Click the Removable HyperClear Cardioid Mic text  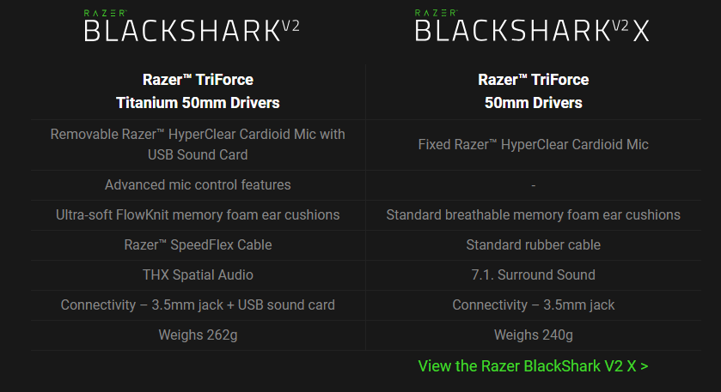click(x=198, y=144)
